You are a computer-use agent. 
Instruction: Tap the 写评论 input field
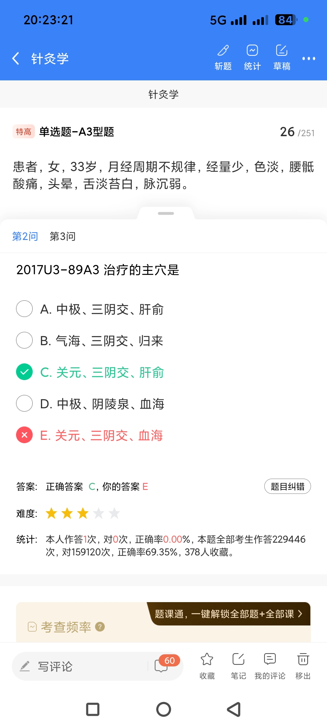82,666
